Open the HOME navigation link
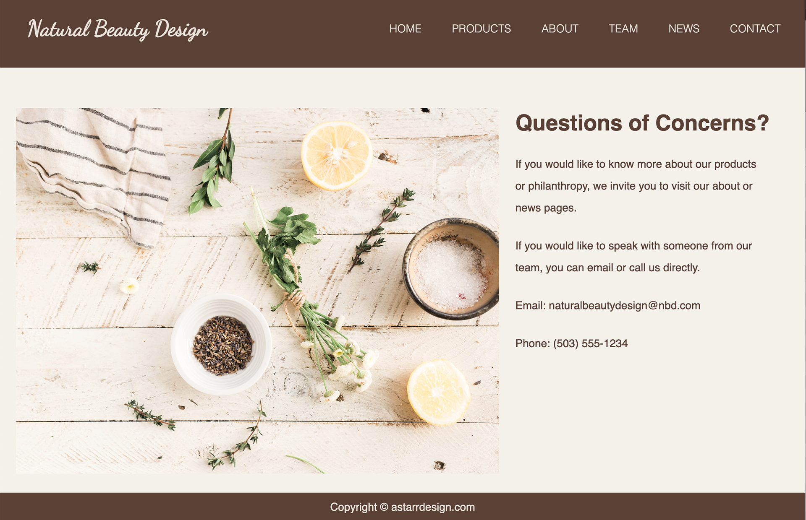Image resolution: width=806 pixels, height=520 pixels. (405, 29)
